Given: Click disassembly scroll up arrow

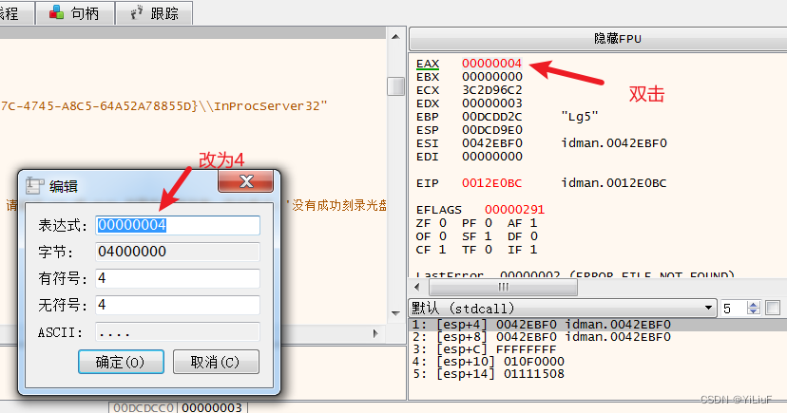Looking at the screenshot, I should 395,37.
